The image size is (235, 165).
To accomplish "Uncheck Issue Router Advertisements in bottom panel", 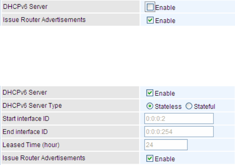I will [x=150, y=158].
